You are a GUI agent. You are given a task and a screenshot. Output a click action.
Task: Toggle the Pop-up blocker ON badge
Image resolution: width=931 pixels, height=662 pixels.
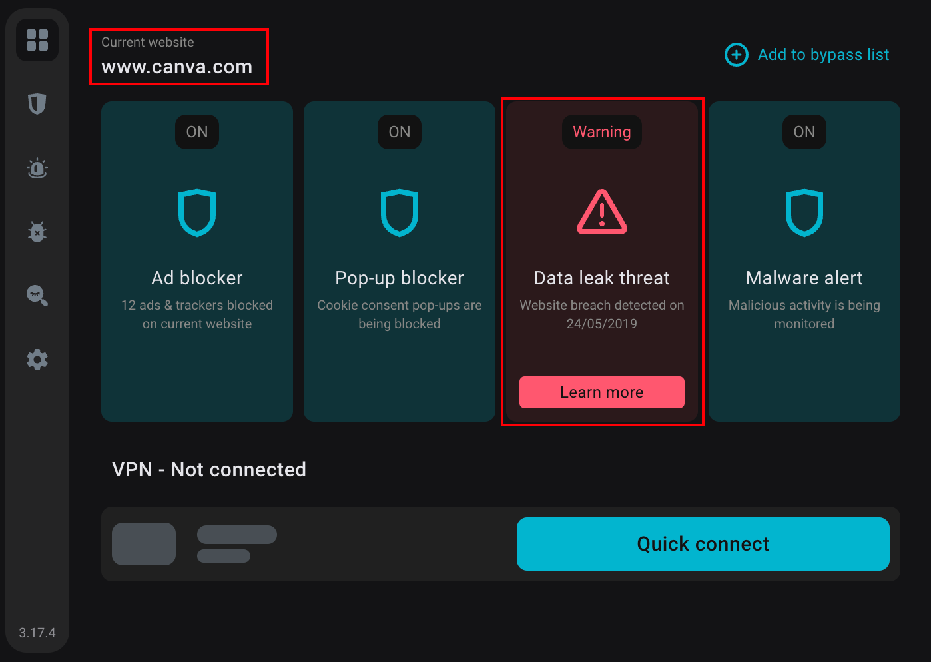[x=400, y=132]
